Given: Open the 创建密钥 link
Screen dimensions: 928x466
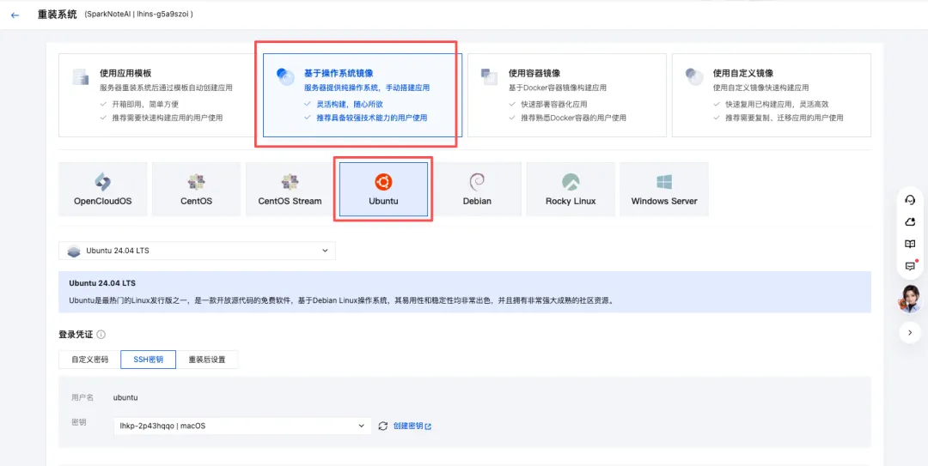Looking at the screenshot, I should [x=408, y=426].
